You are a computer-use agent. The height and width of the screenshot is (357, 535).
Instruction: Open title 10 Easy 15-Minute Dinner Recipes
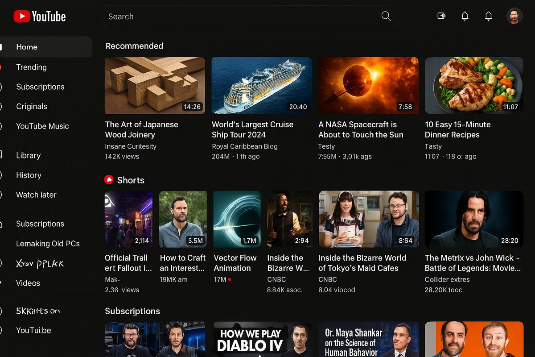point(457,129)
